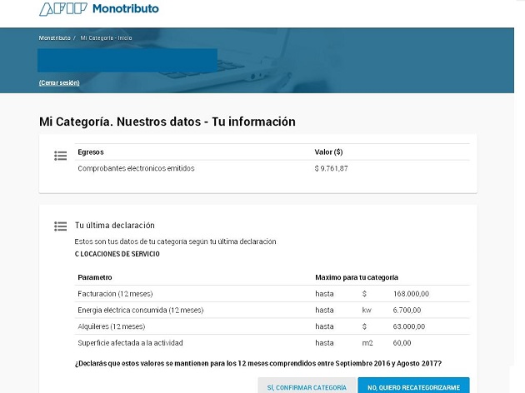This screenshot has height=393, width=525.
Task: Select the 'Superficie afectada a la actividad' row
Action: point(129,342)
